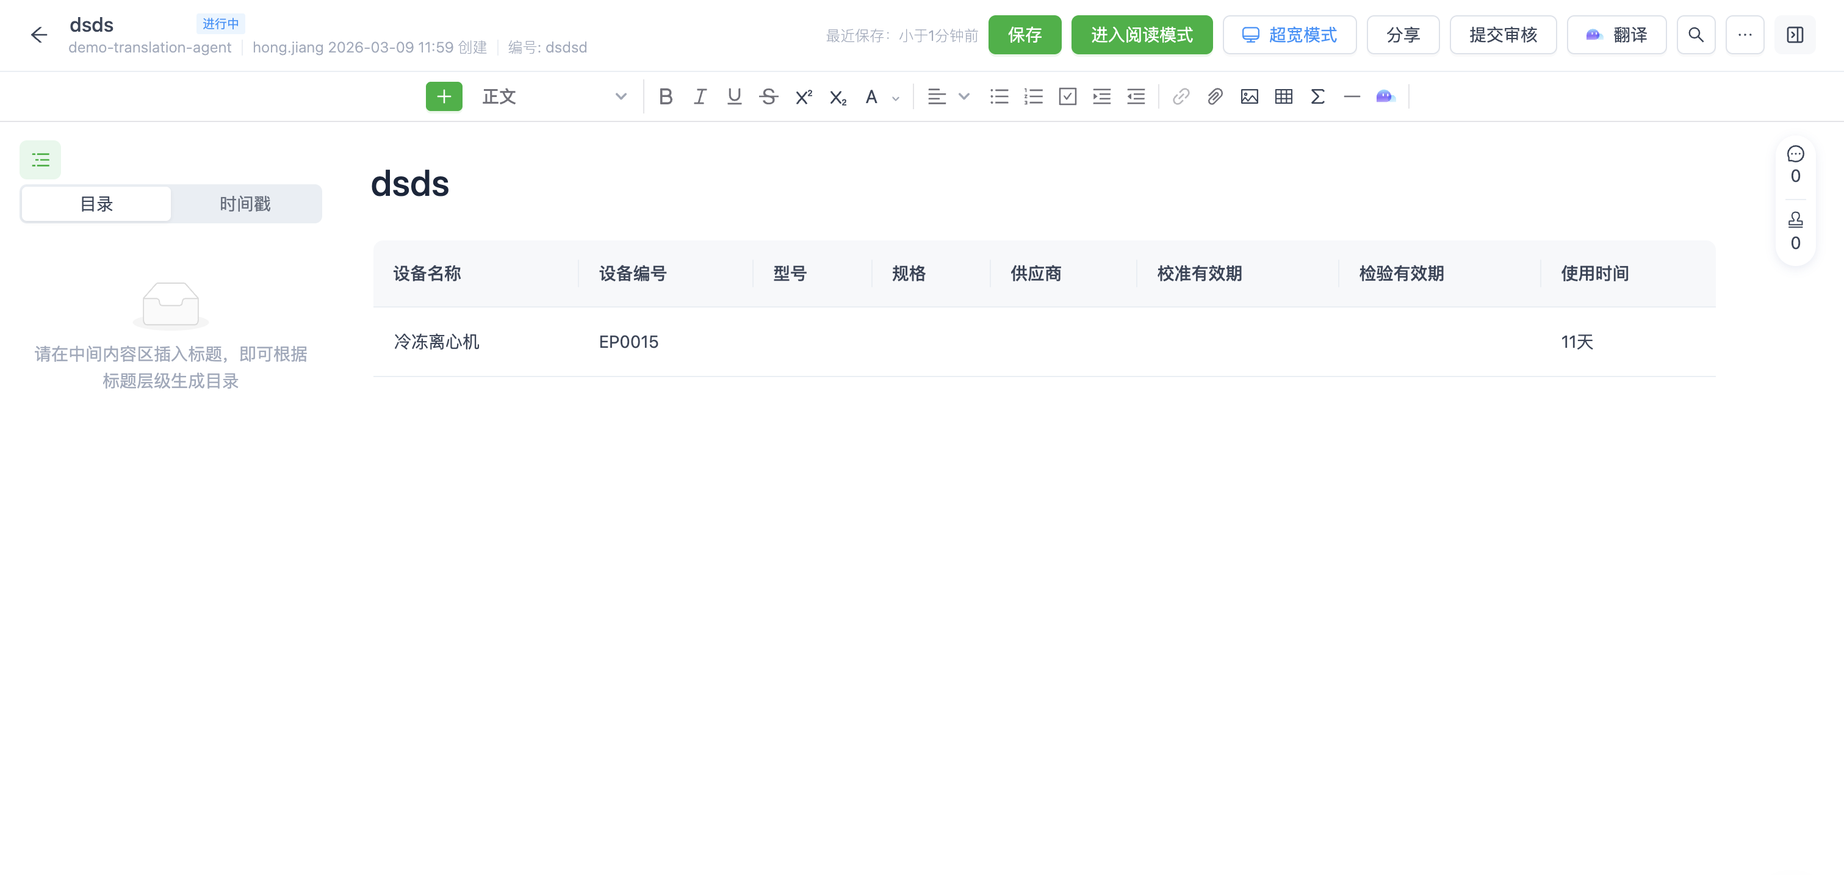This screenshot has width=1844, height=875.
Task: Open the more options menu beside search
Action: [x=1745, y=34]
